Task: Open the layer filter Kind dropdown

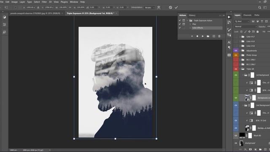Action: click(242, 22)
